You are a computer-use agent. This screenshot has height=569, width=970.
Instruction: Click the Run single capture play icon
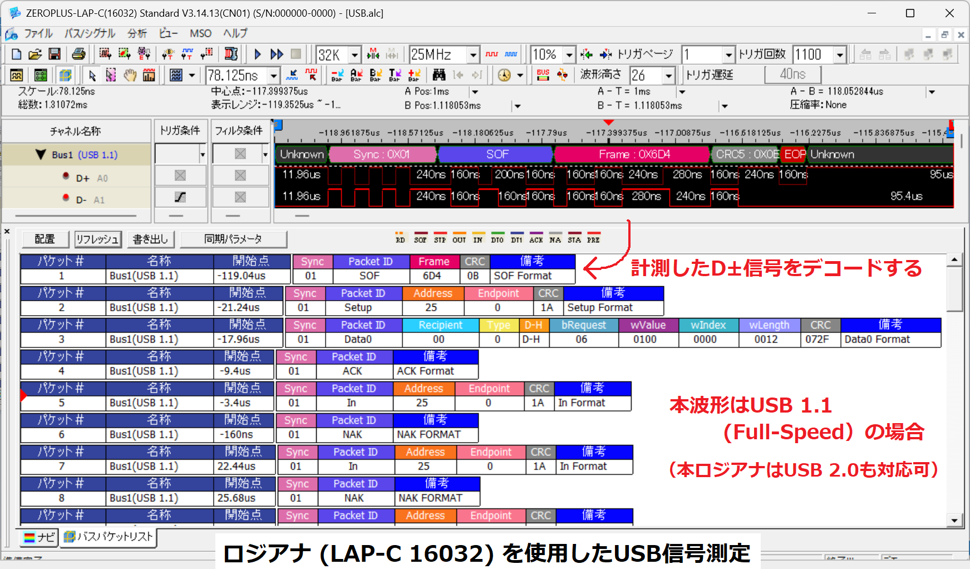[258, 54]
